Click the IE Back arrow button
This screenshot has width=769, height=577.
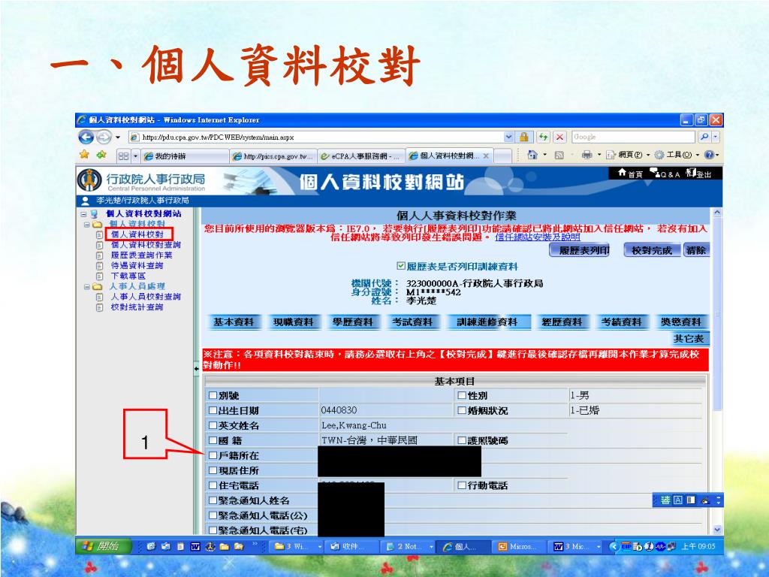pos(86,137)
